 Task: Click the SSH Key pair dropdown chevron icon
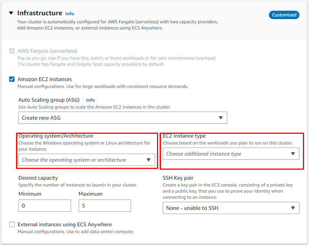[x=293, y=208]
